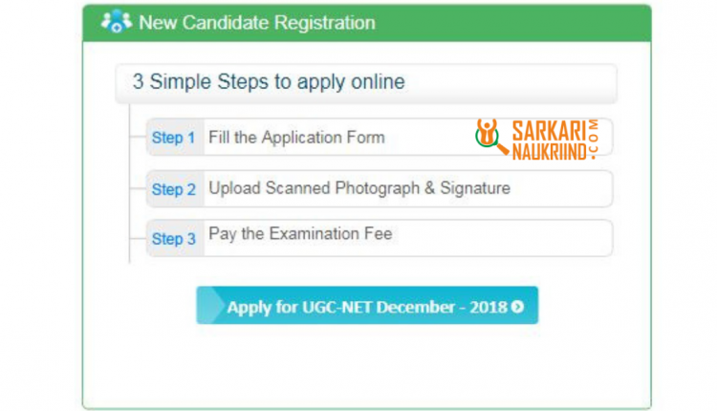
Task: Click the Step 2 row box
Action: click(380, 189)
